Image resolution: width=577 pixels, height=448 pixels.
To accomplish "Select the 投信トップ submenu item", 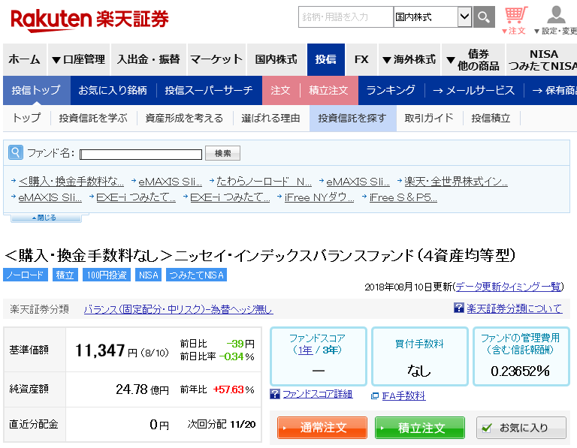I will [36, 90].
